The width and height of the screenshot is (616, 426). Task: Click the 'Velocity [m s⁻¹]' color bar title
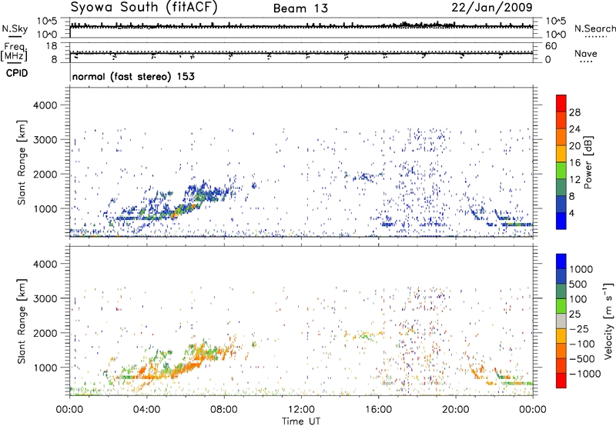[x=608, y=321]
